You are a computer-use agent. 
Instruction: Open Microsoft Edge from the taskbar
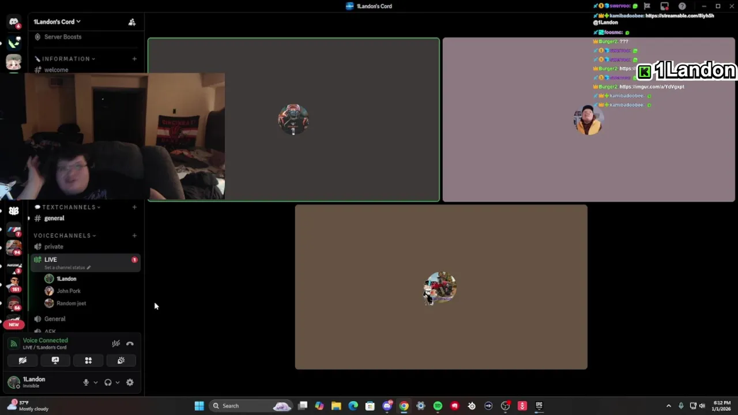(x=353, y=406)
